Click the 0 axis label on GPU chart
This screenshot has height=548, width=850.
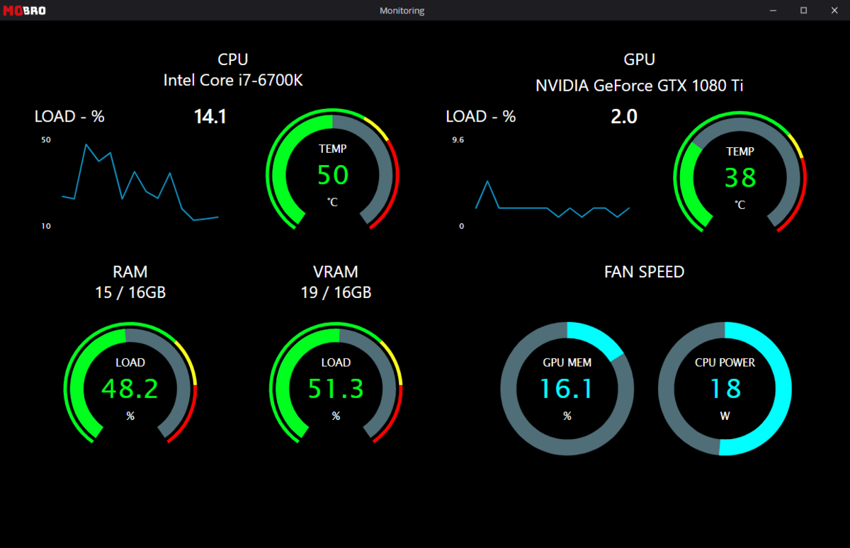point(461,227)
